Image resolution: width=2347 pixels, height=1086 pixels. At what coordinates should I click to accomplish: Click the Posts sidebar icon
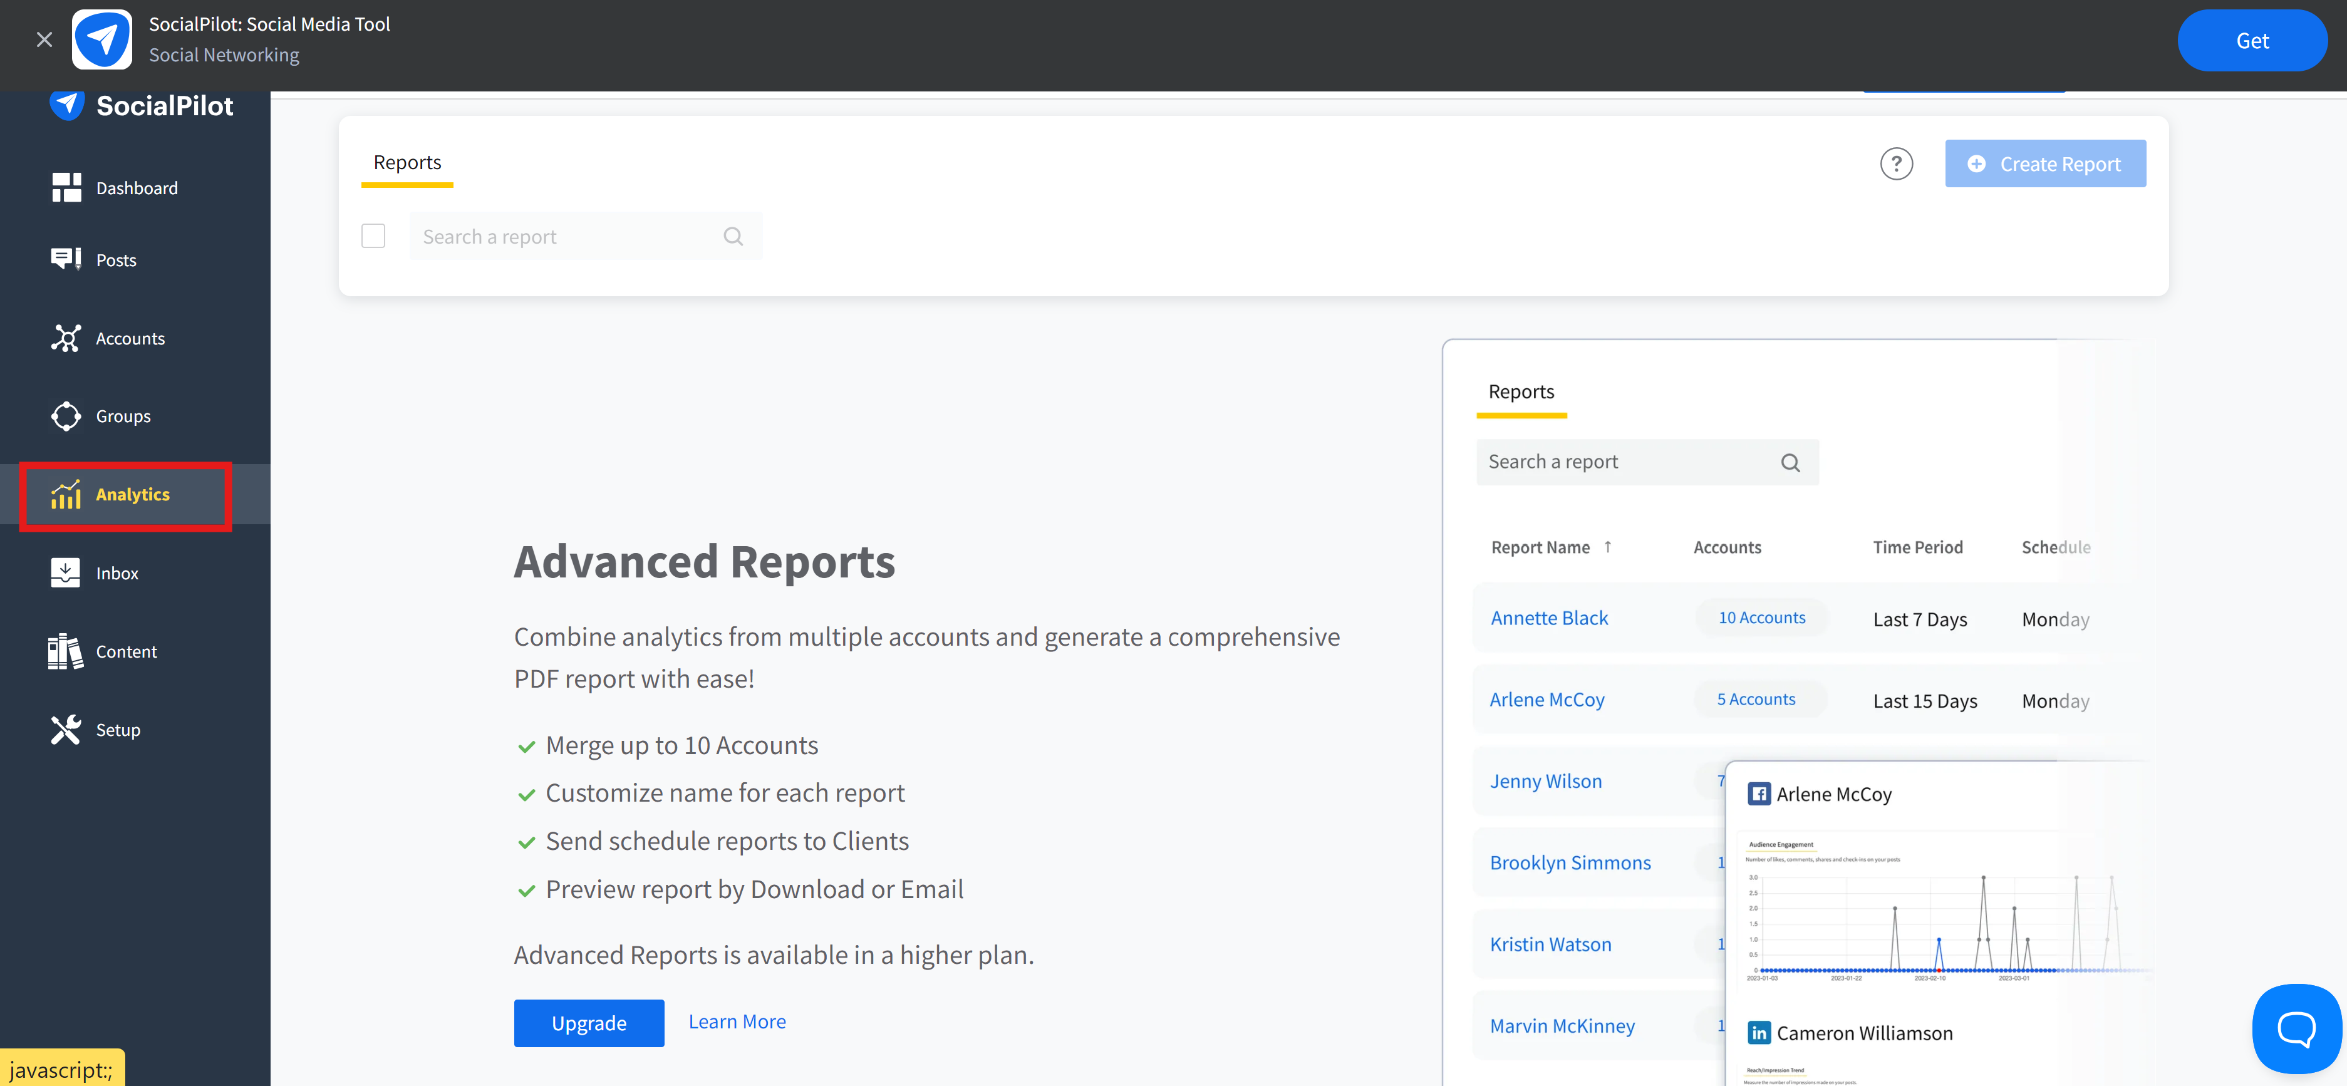(66, 260)
